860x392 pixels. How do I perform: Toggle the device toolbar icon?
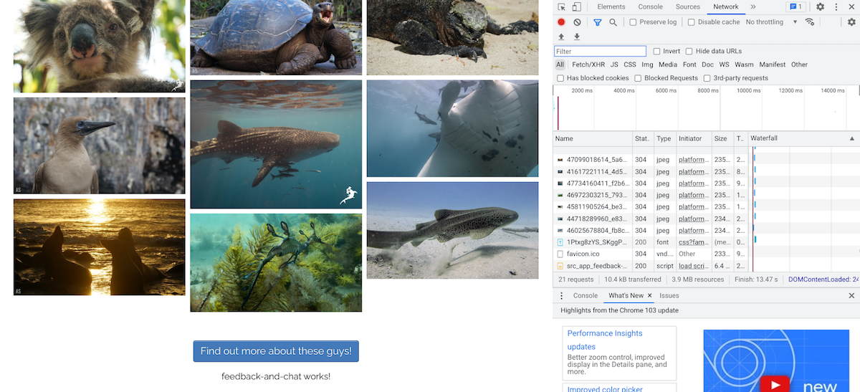[x=576, y=7]
